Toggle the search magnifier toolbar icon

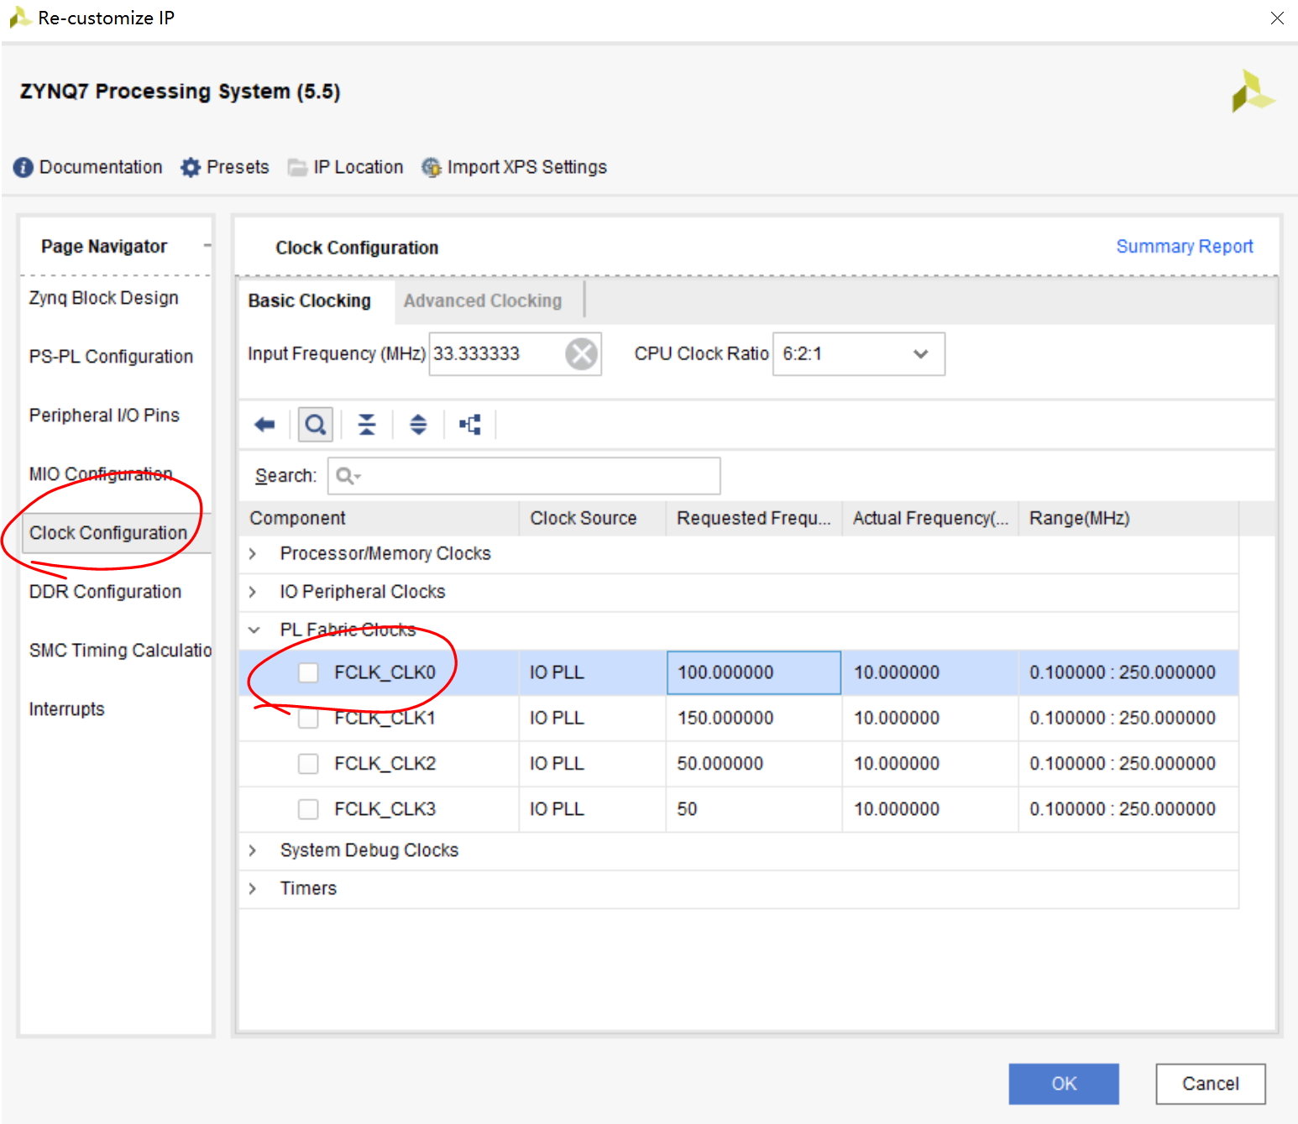pos(316,425)
